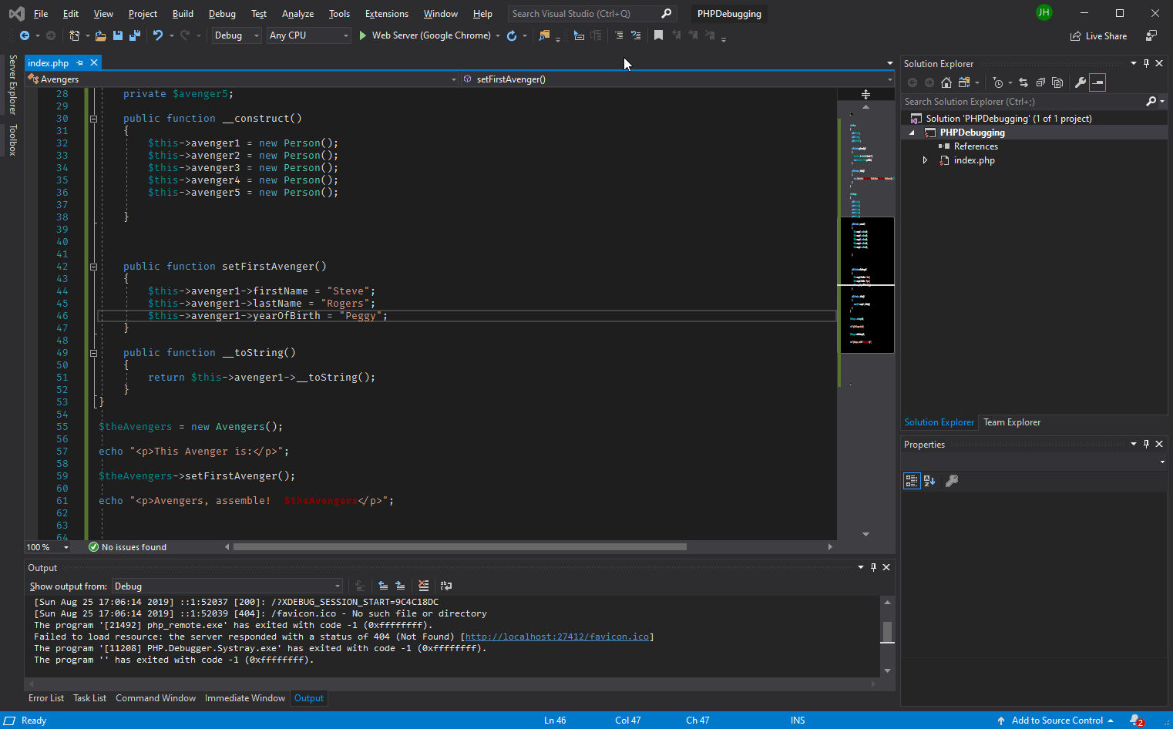Click the Comment out selected lines icon
This screenshot has width=1173, height=729.
(x=619, y=35)
